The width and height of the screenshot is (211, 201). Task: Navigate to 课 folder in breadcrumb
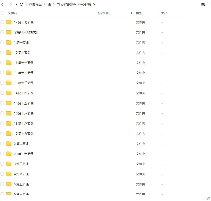(49, 4)
